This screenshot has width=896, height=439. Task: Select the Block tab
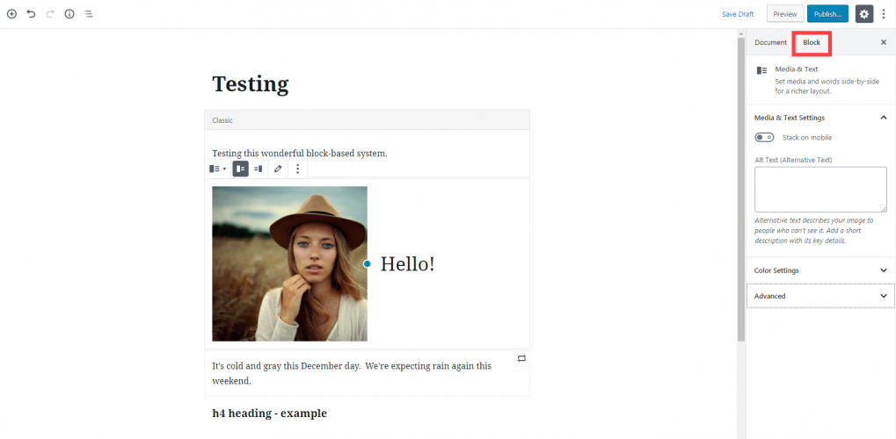click(x=812, y=42)
